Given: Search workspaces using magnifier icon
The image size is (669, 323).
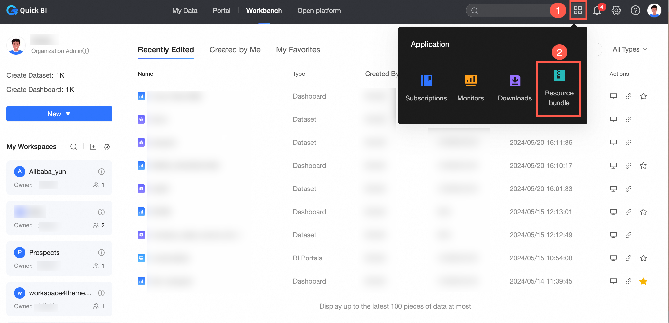Looking at the screenshot, I should [x=74, y=147].
